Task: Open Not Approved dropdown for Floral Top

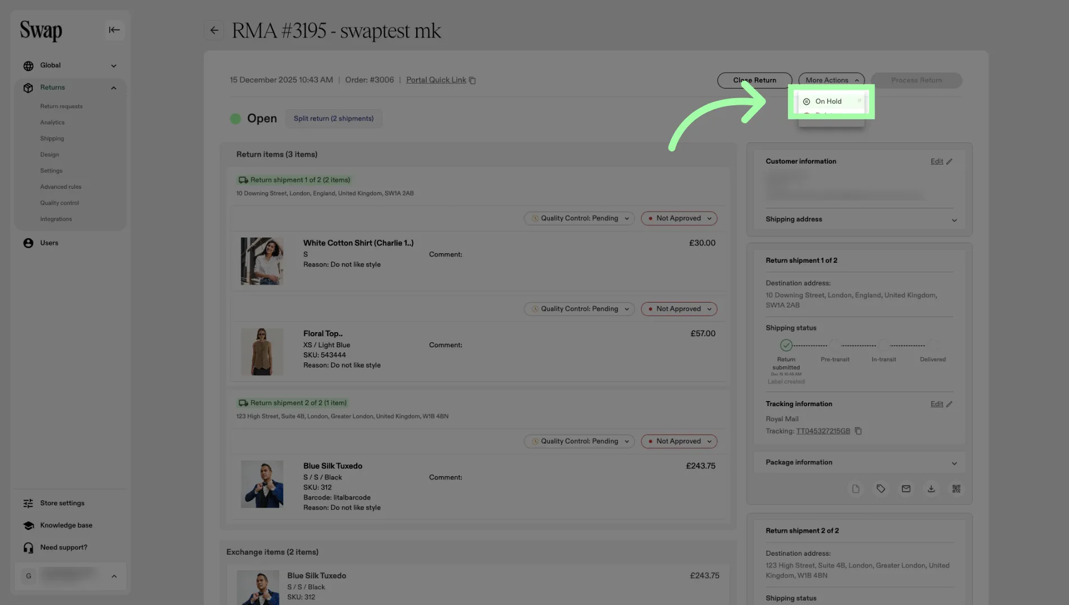Action: (x=679, y=309)
